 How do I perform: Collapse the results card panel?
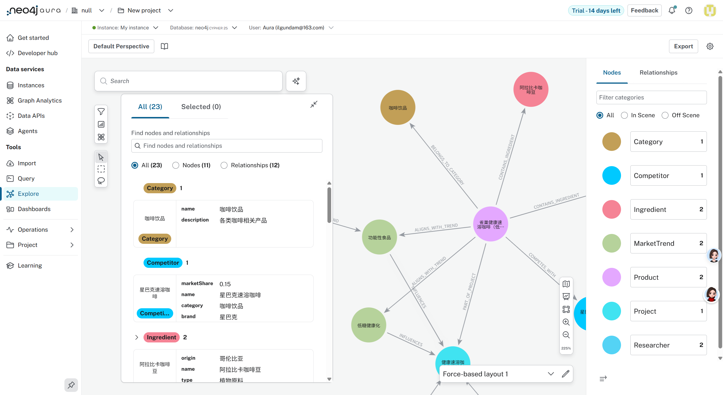pos(314,104)
